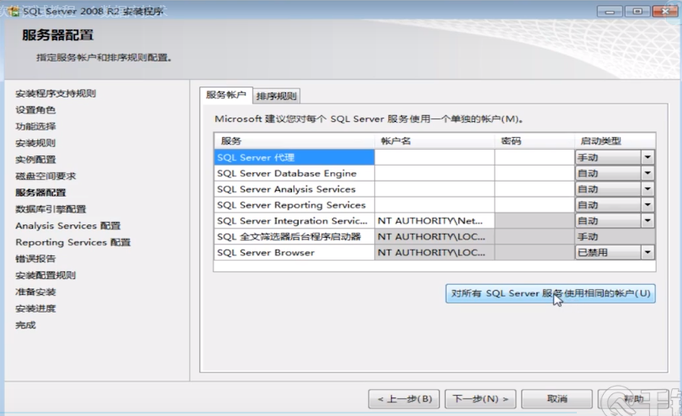The width and height of the screenshot is (682, 416).
Task: Click 数据库引擎配置 step in sidebar
Action: tap(51, 209)
